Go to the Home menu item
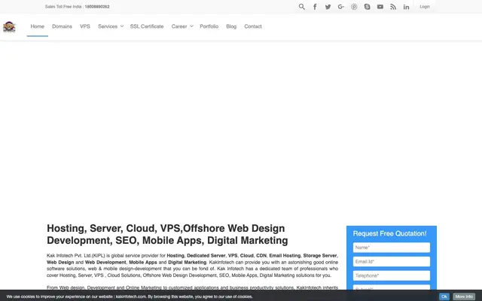482x301 pixels. point(38,26)
